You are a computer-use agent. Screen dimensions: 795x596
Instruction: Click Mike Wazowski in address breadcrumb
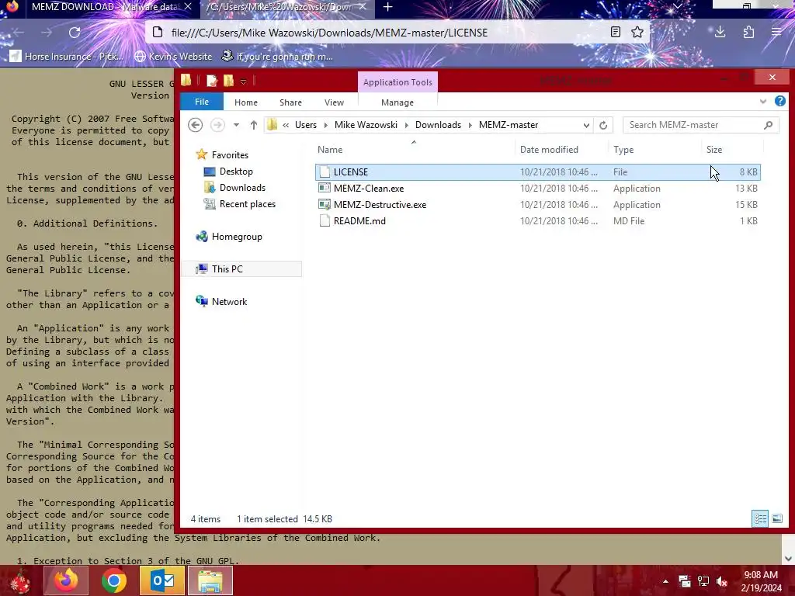click(x=366, y=125)
